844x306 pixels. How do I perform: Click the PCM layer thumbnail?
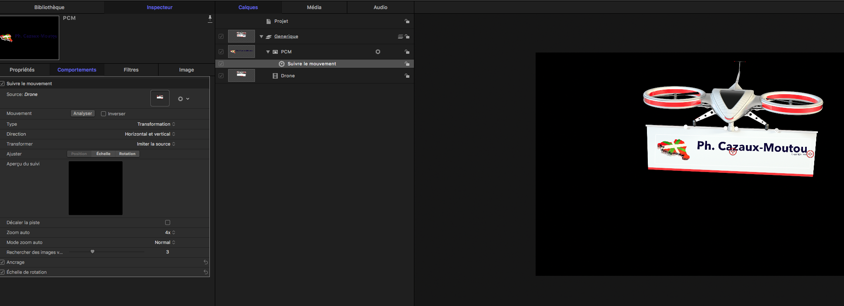241,51
